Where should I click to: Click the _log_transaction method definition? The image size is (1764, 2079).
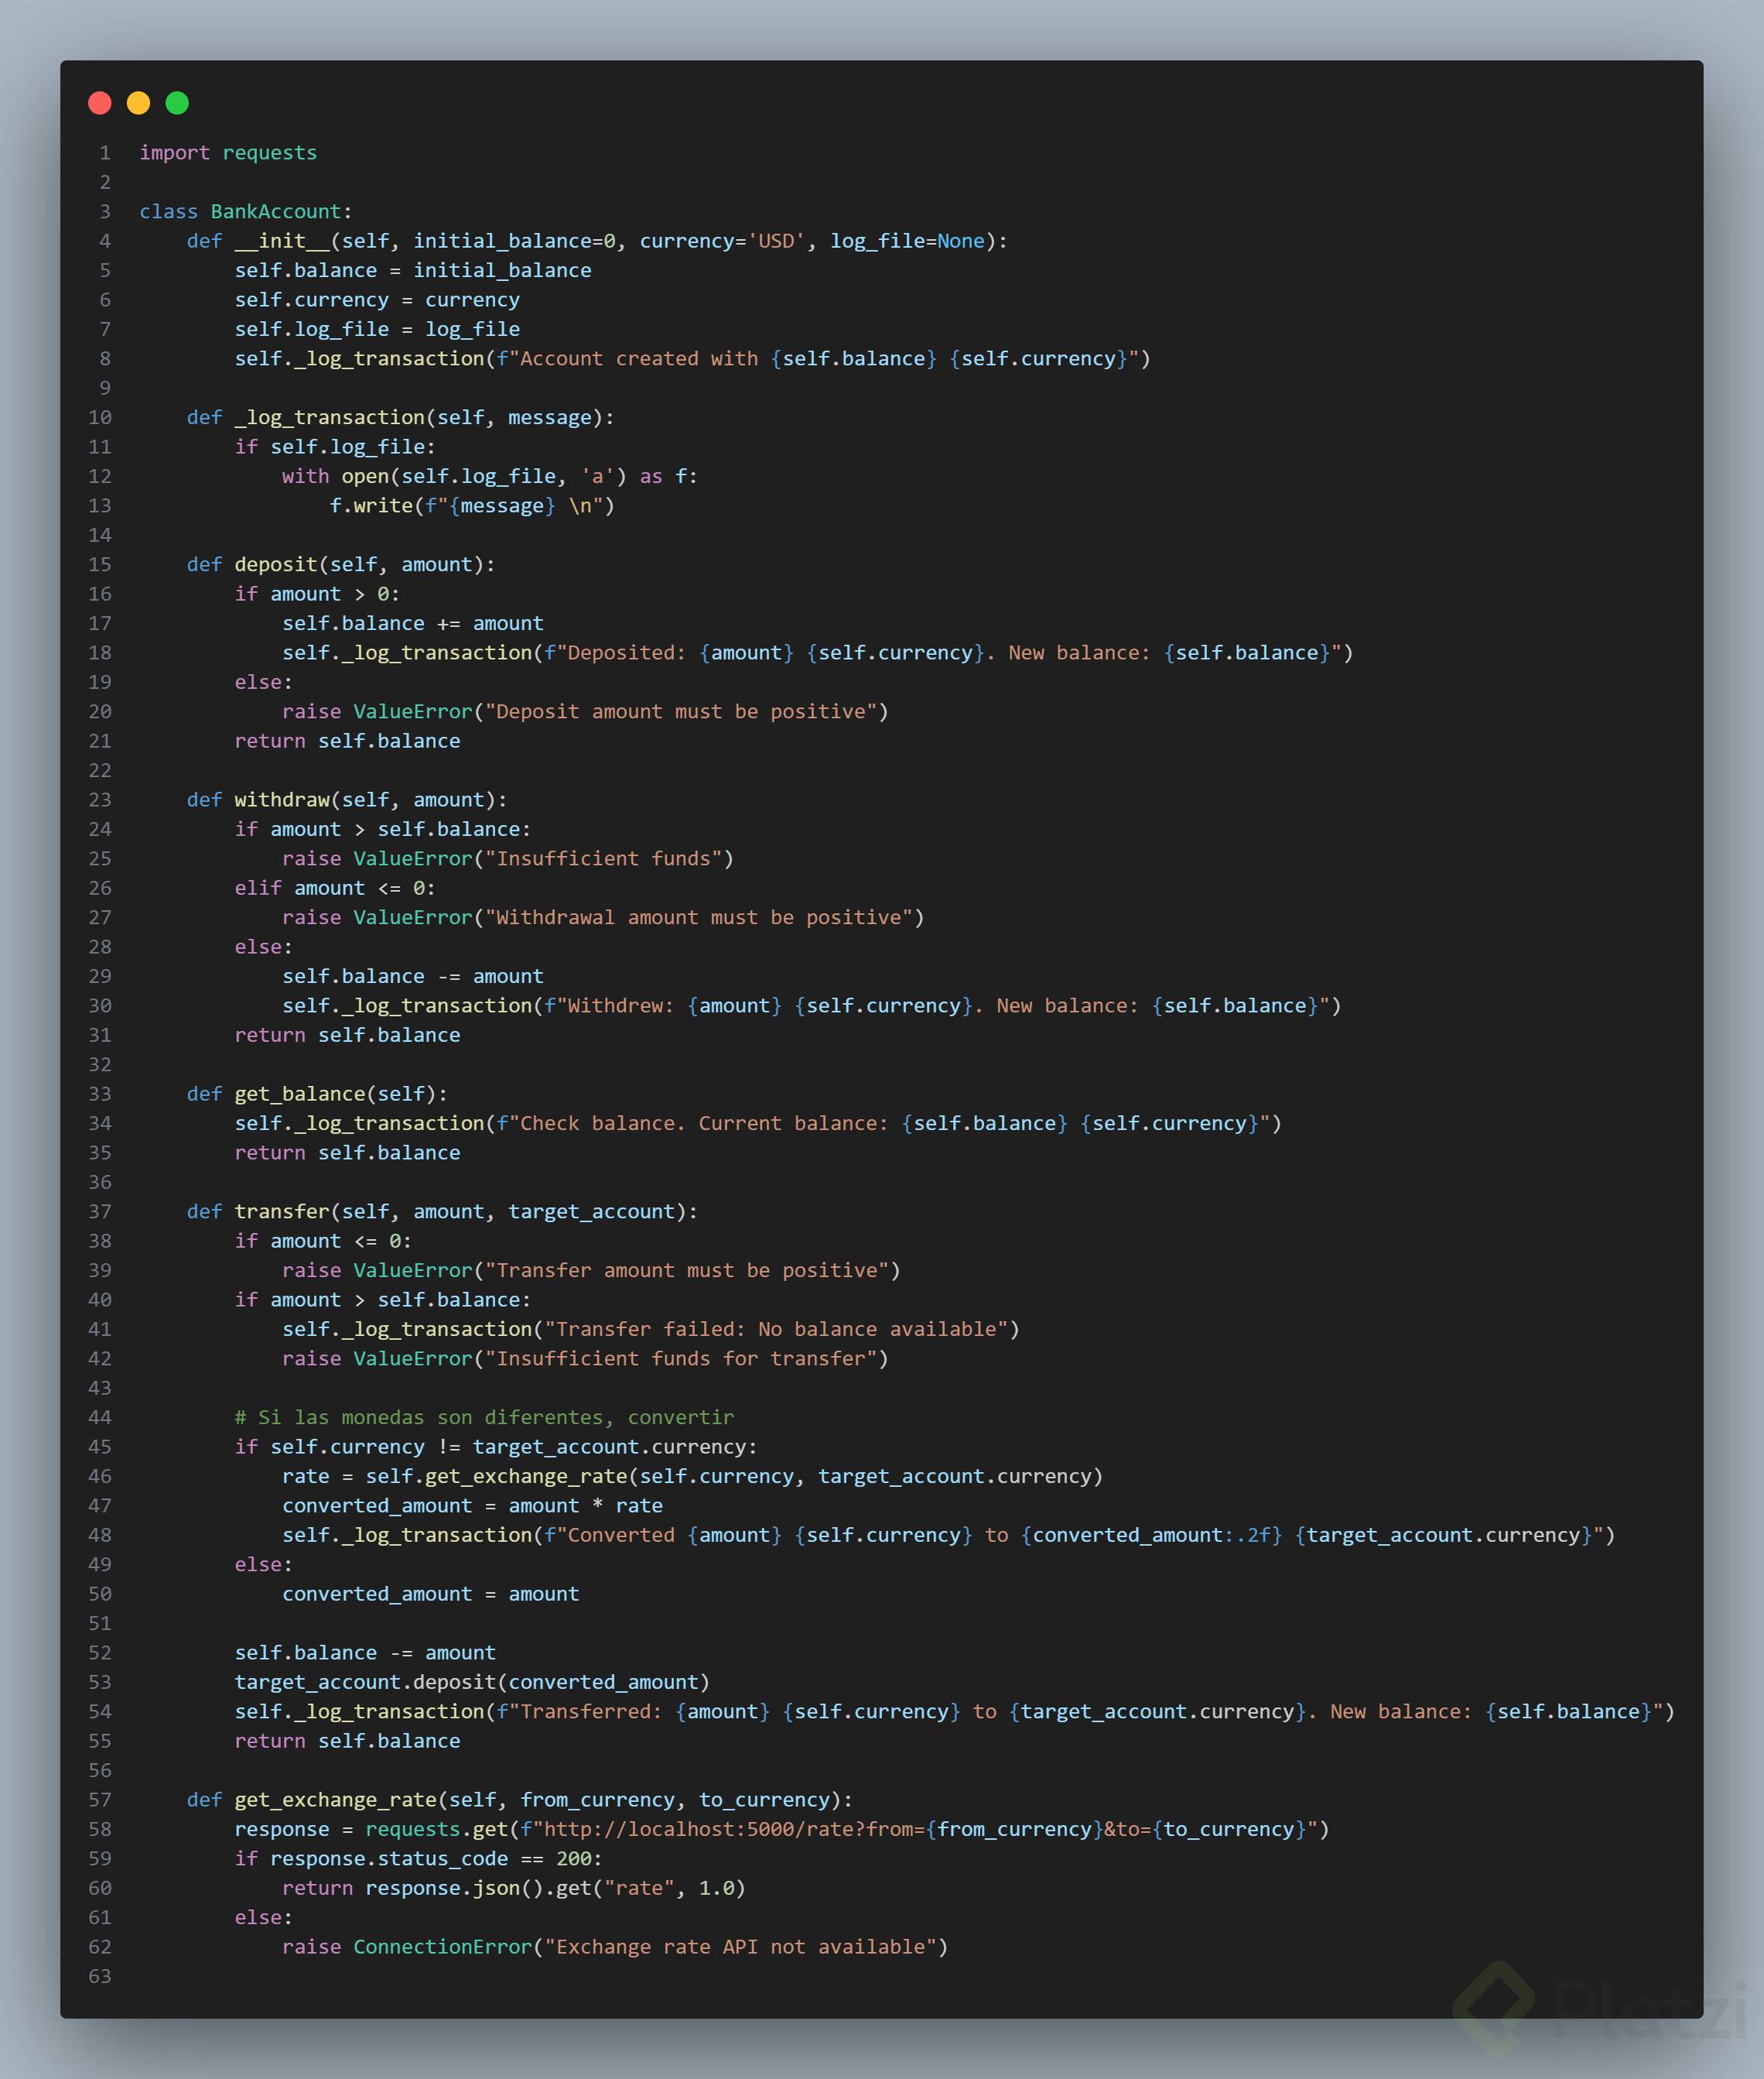click(329, 418)
